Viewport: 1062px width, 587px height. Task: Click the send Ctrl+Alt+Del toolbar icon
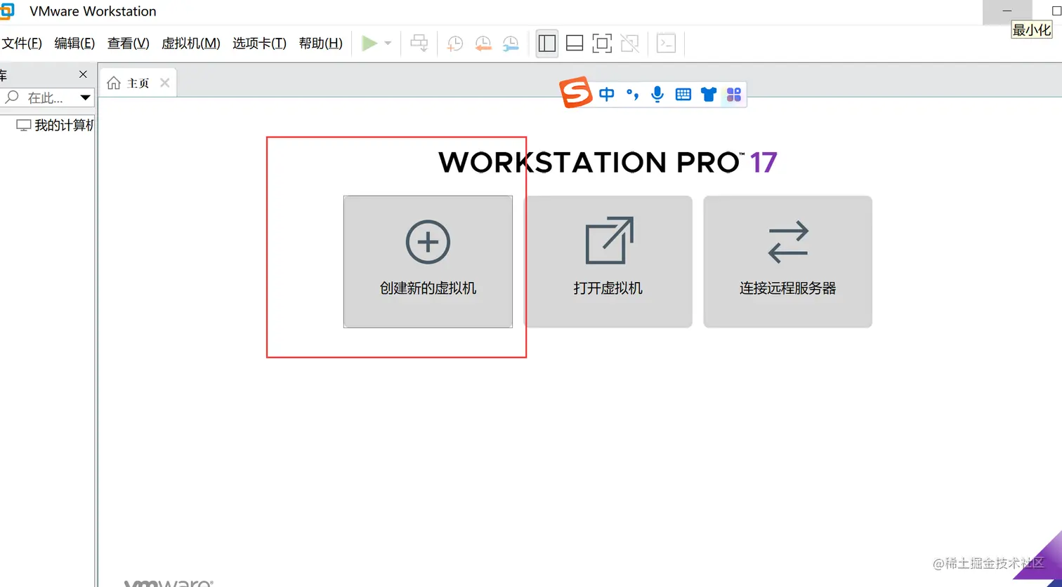(419, 43)
